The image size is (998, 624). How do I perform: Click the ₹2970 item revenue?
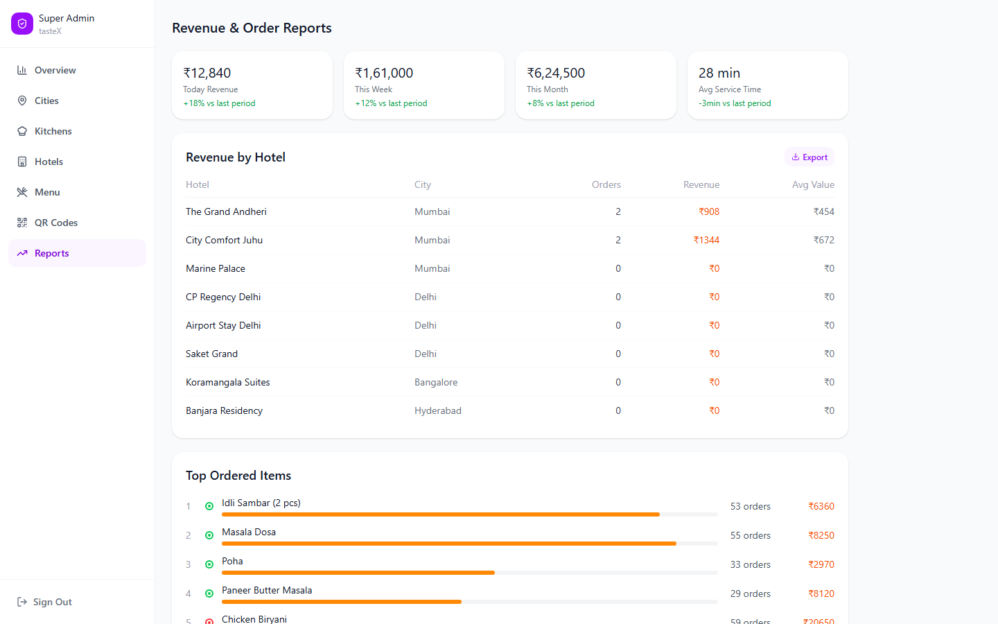click(821, 564)
